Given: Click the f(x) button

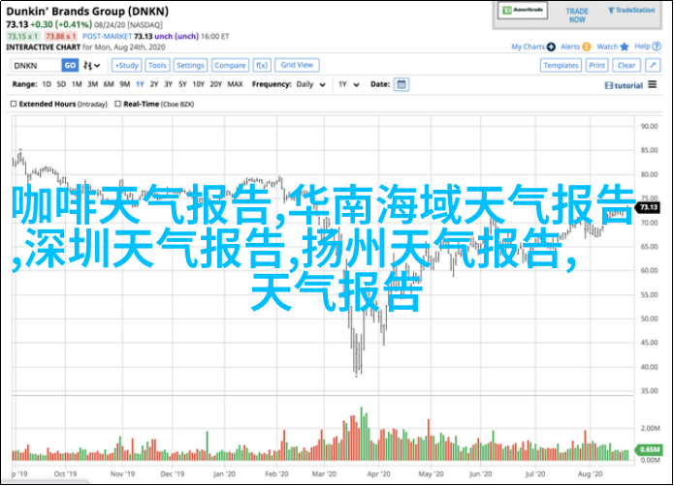Looking at the screenshot, I should 262,65.
